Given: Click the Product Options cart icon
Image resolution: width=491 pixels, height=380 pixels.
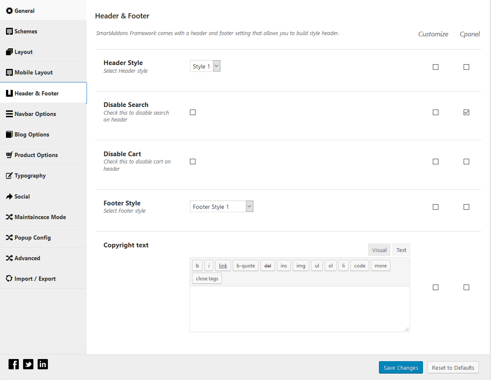Looking at the screenshot, I should 9,155.
